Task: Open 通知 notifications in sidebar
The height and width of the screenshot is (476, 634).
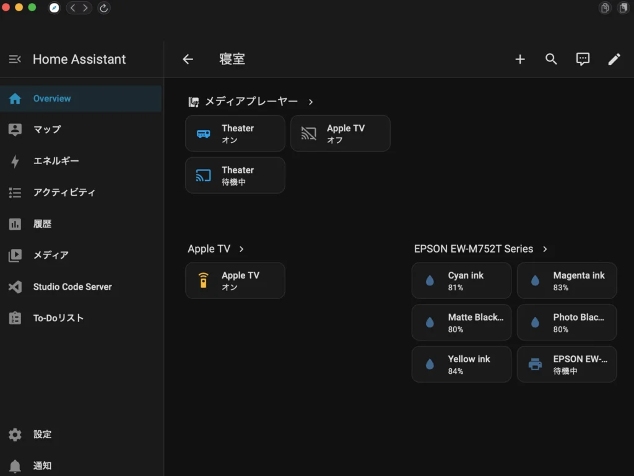Action: coord(42,465)
